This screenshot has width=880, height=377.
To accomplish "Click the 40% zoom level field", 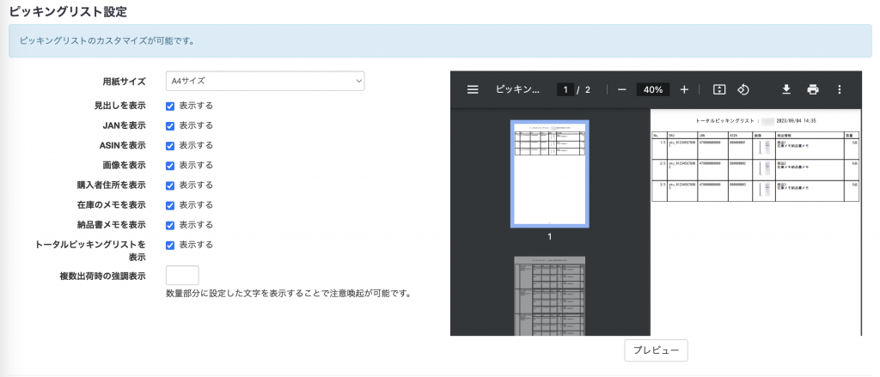I will 653,90.
